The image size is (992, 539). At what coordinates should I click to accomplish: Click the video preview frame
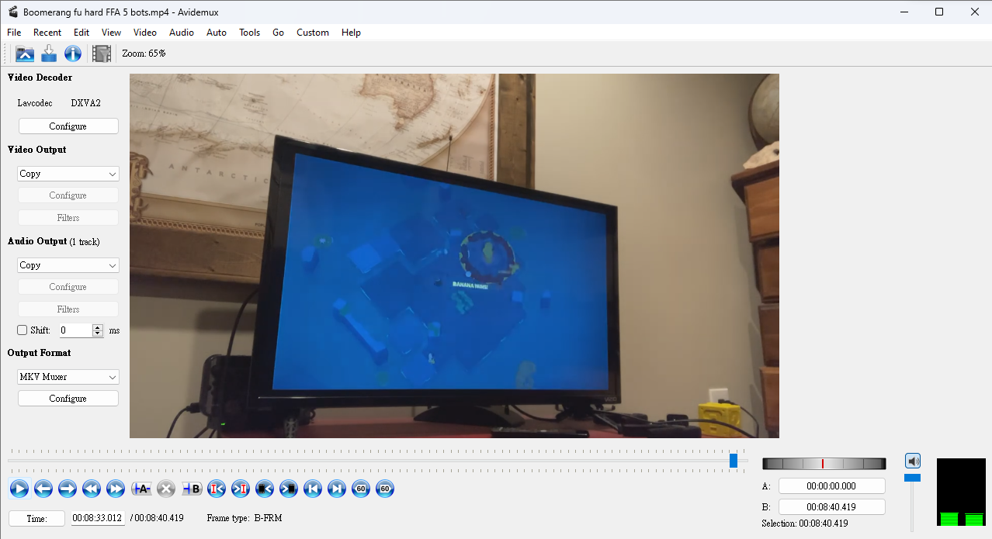[454, 256]
